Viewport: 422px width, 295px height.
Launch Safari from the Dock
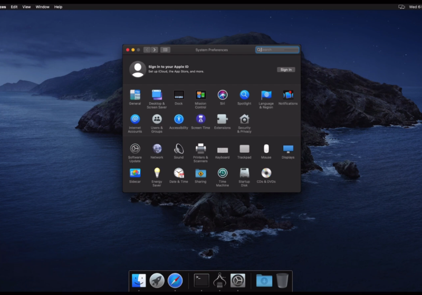click(175, 280)
